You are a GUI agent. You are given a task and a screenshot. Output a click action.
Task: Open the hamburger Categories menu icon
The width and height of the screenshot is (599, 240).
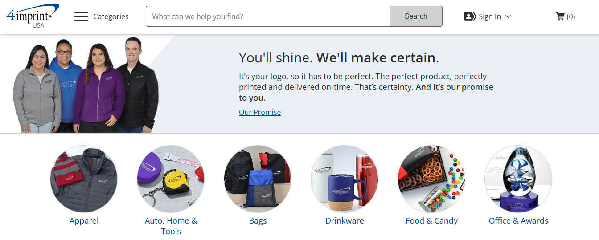[x=81, y=16]
